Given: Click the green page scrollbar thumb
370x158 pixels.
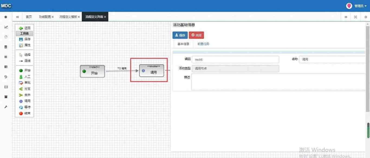Looking at the screenshot, I should point(368,131).
